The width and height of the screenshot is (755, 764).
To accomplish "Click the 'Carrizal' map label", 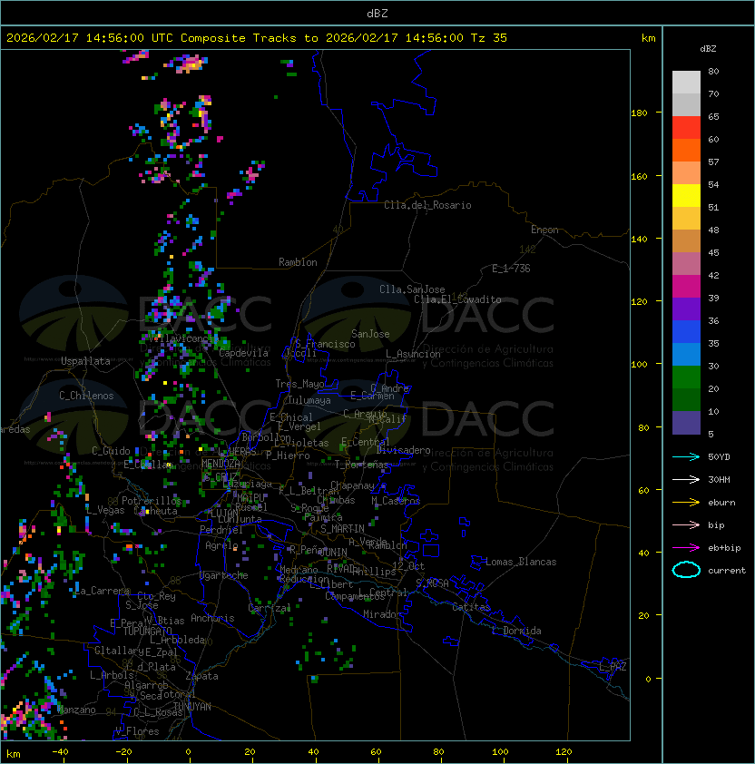I will click(270, 608).
